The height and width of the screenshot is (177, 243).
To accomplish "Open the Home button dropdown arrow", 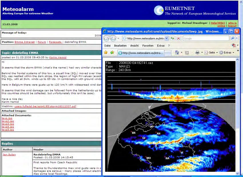I will (x=182, y=53).
